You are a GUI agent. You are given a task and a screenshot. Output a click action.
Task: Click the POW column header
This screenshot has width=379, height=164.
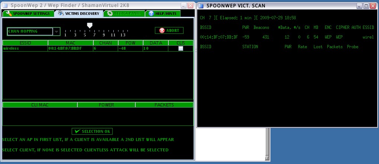tap(130, 43)
